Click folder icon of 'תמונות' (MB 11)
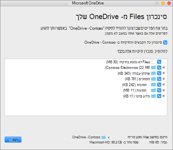The image size is (173, 150). point(154,90)
